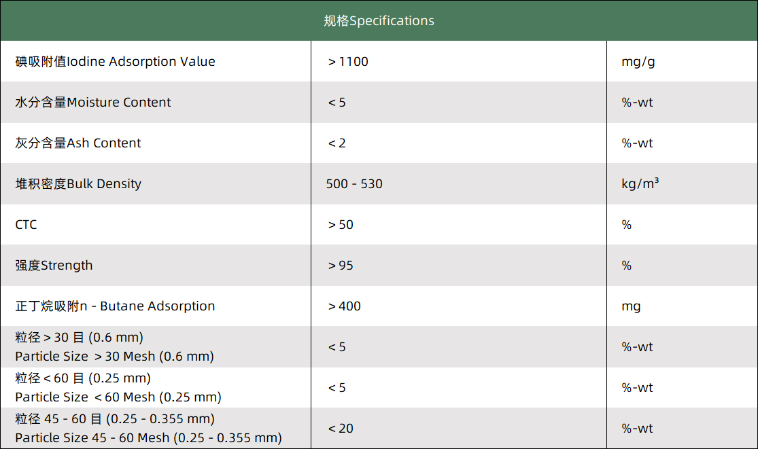Click the Specifications table header
The width and height of the screenshot is (758, 449).
tap(379, 20)
